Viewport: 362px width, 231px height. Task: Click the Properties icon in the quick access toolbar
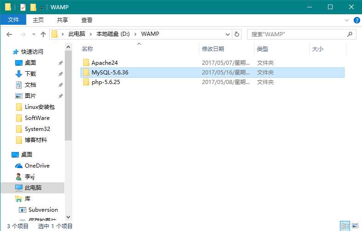[23, 7]
